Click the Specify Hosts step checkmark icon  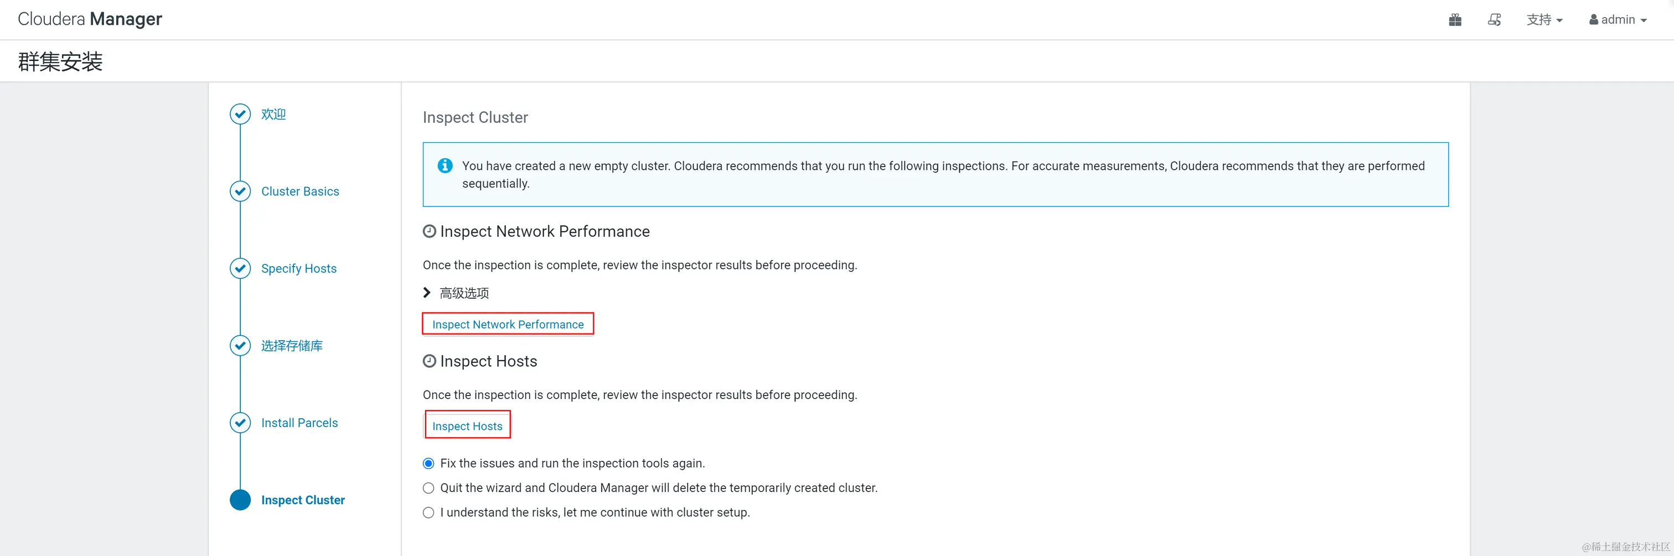(240, 269)
